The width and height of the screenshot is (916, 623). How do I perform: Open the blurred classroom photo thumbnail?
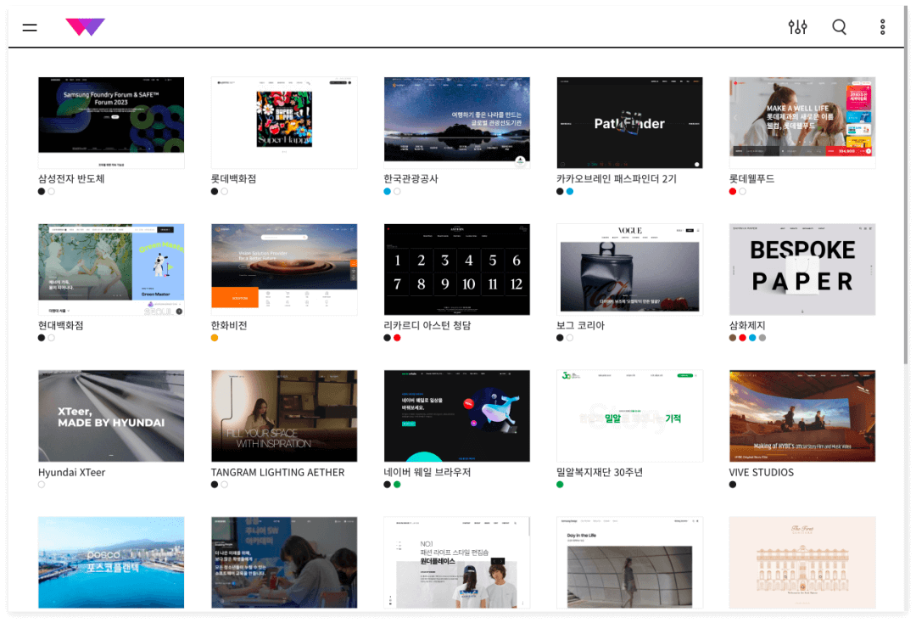point(284,562)
